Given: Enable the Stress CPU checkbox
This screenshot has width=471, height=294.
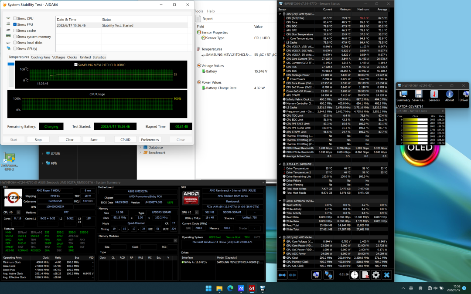Looking at the screenshot, I should pyautogui.click(x=15, y=19).
